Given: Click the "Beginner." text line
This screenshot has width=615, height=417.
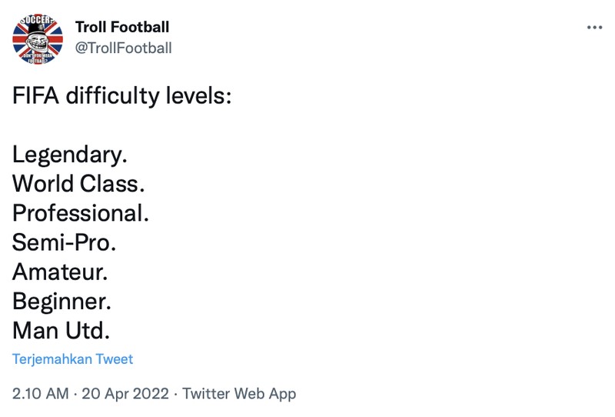Looking at the screenshot, I should [x=62, y=302].
